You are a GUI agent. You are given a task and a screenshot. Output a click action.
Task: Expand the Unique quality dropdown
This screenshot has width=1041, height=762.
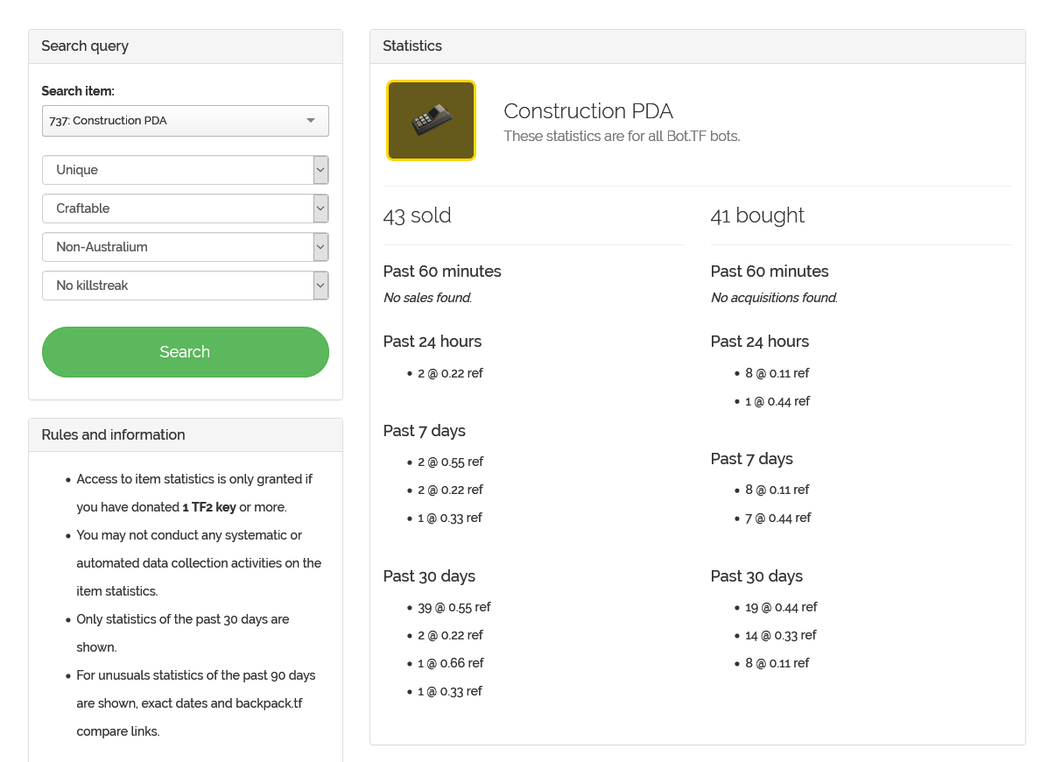[x=320, y=170]
